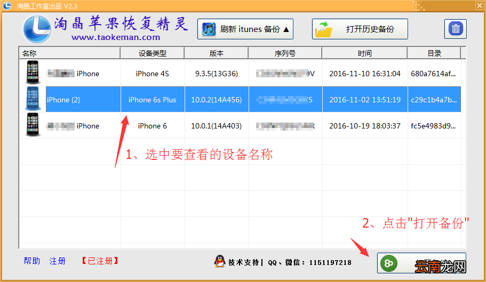The height and width of the screenshot is (282, 486).
Task: Click time "2016-11-10 16:31:04" cell
Action: tap(365, 74)
